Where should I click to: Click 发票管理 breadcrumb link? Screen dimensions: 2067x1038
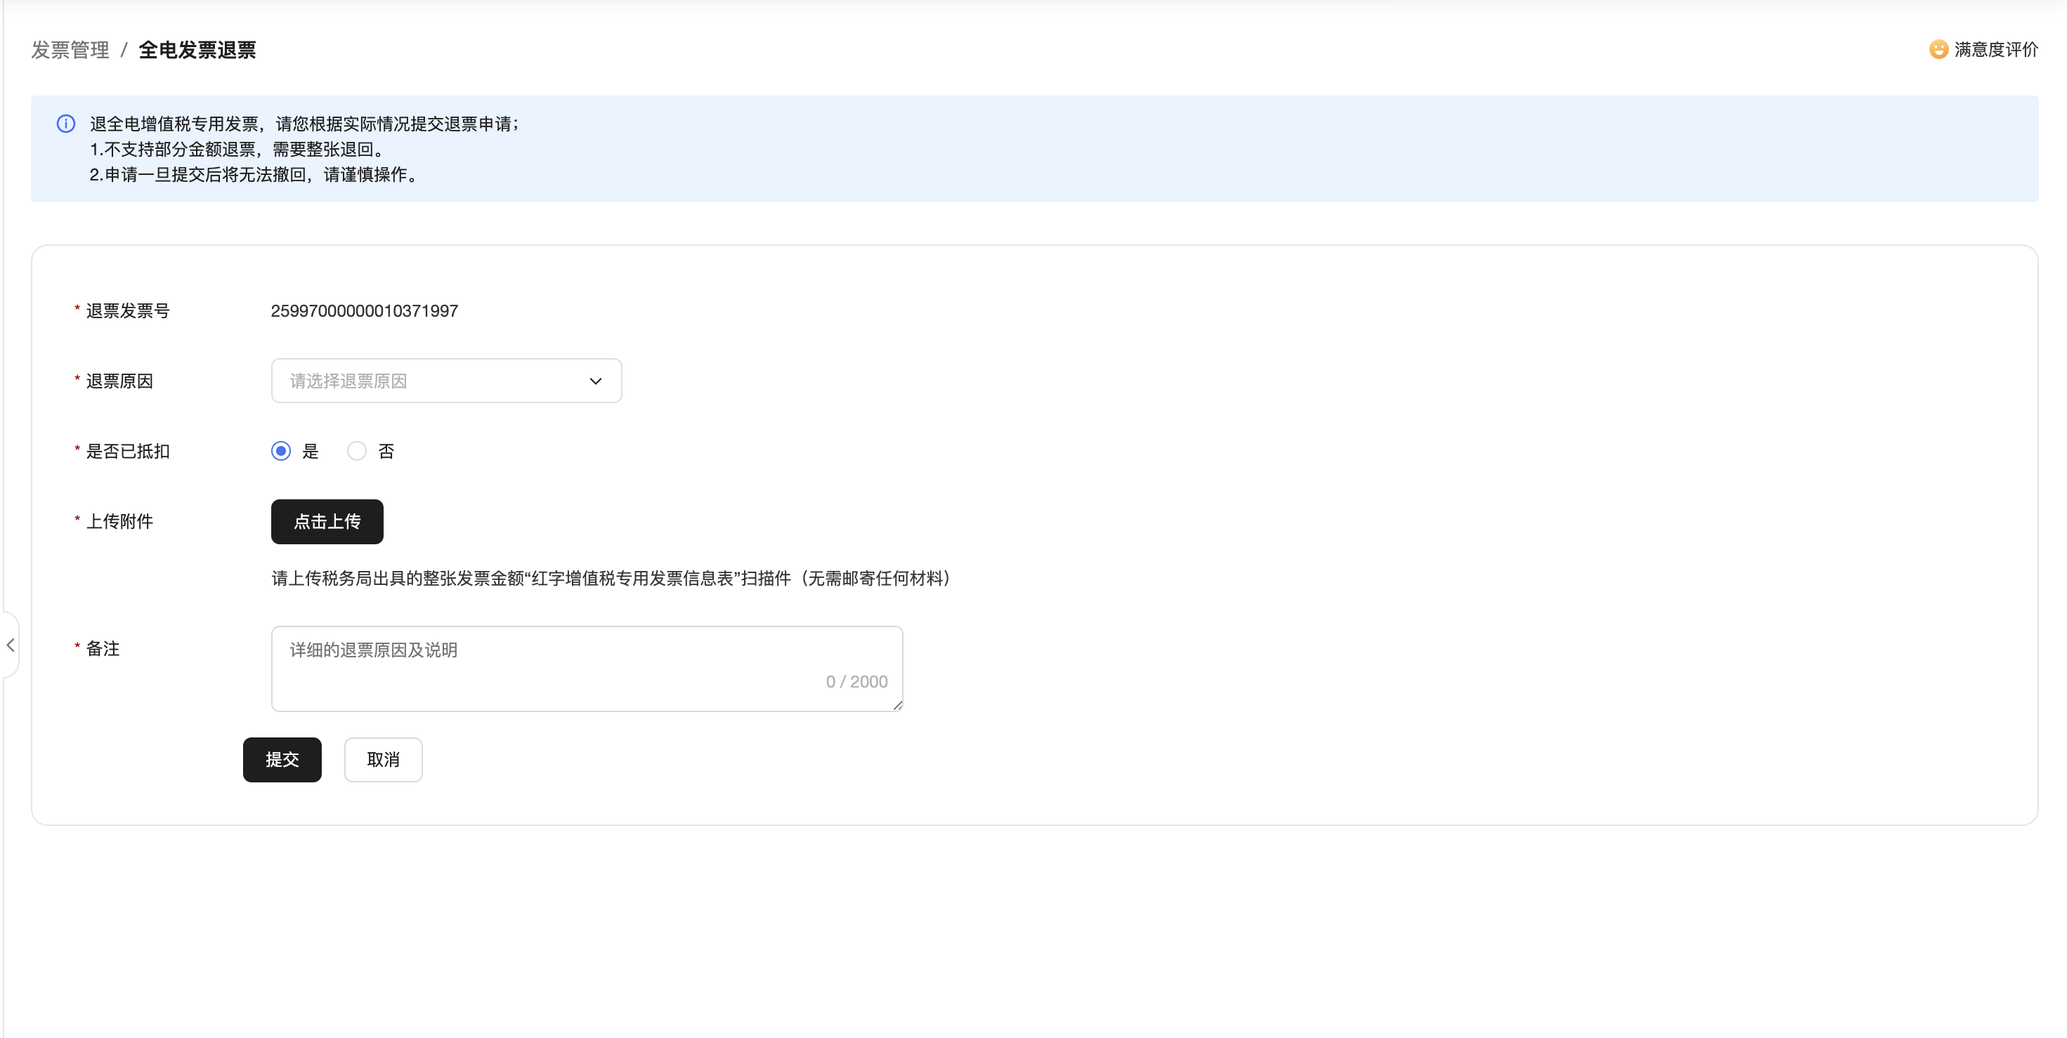coord(70,50)
